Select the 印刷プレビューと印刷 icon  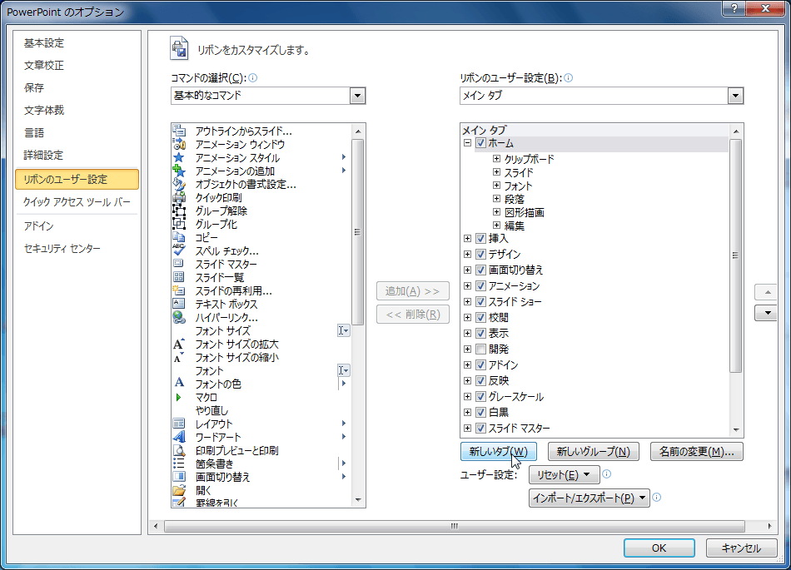point(179,450)
